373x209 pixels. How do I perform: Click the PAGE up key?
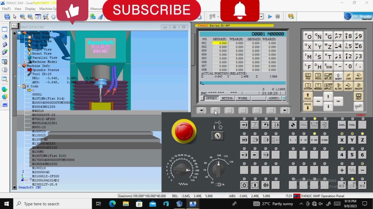(308, 96)
